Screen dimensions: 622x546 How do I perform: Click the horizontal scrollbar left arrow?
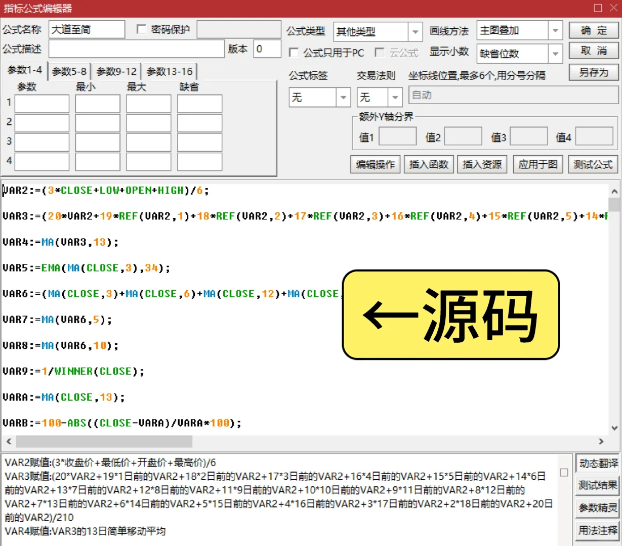point(9,441)
